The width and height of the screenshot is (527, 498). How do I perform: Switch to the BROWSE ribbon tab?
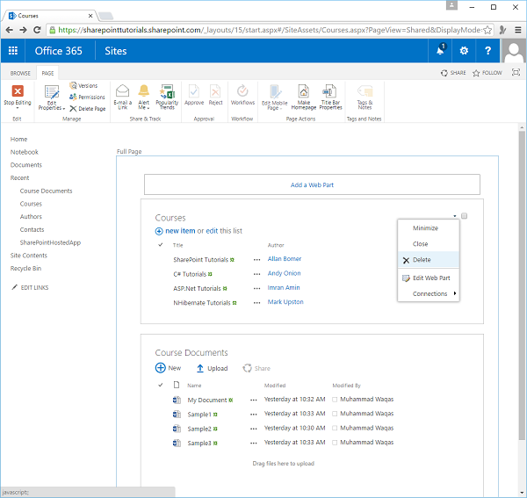(x=20, y=73)
